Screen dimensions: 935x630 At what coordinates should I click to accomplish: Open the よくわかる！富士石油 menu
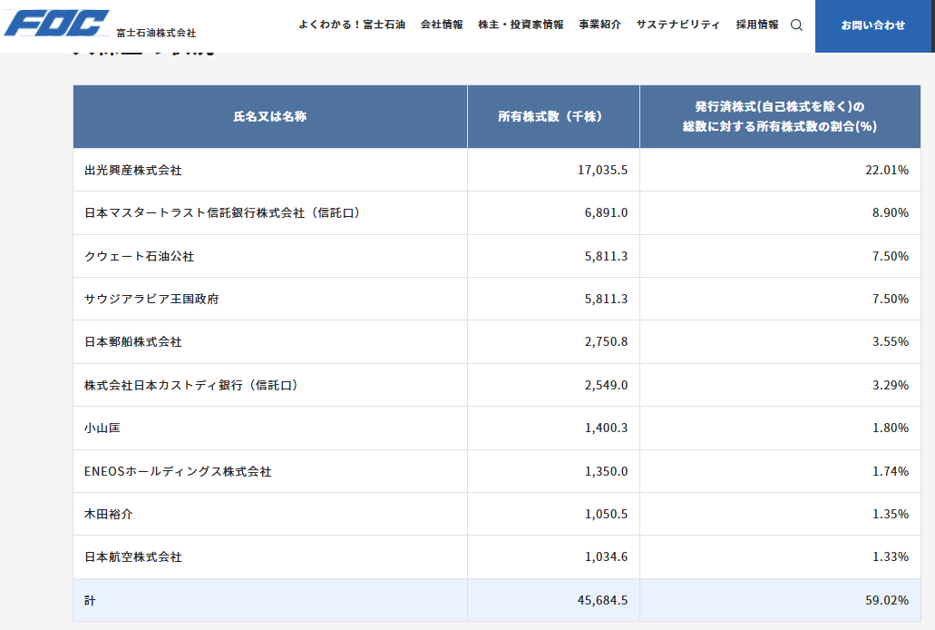click(352, 25)
